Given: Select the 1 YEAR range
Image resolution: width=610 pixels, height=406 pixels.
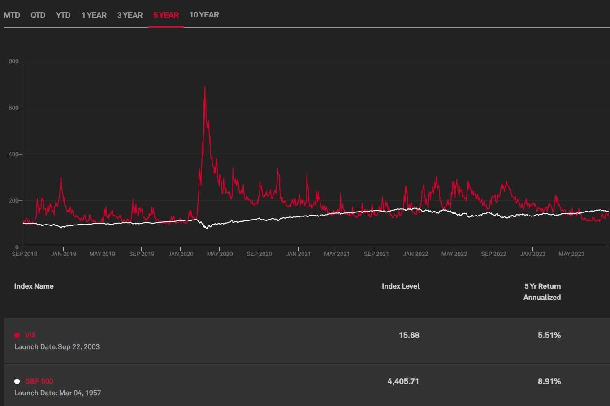Looking at the screenshot, I should tap(94, 15).
